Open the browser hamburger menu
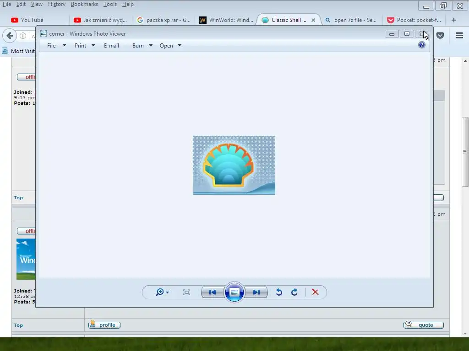This screenshot has height=351, width=469. 459,36
